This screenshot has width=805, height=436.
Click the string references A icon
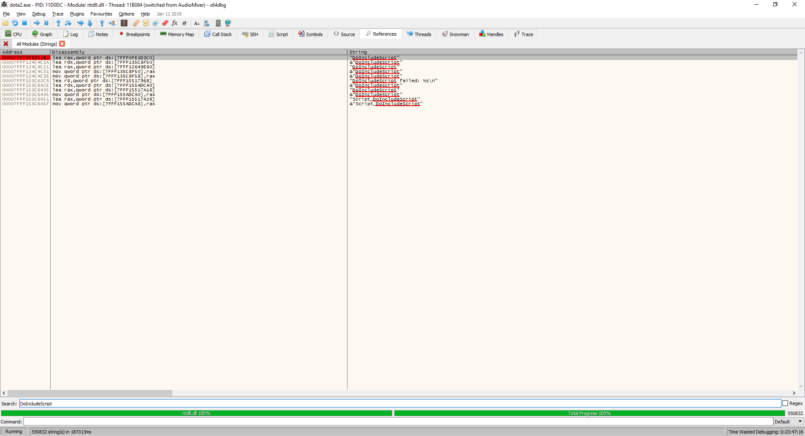pos(197,23)
